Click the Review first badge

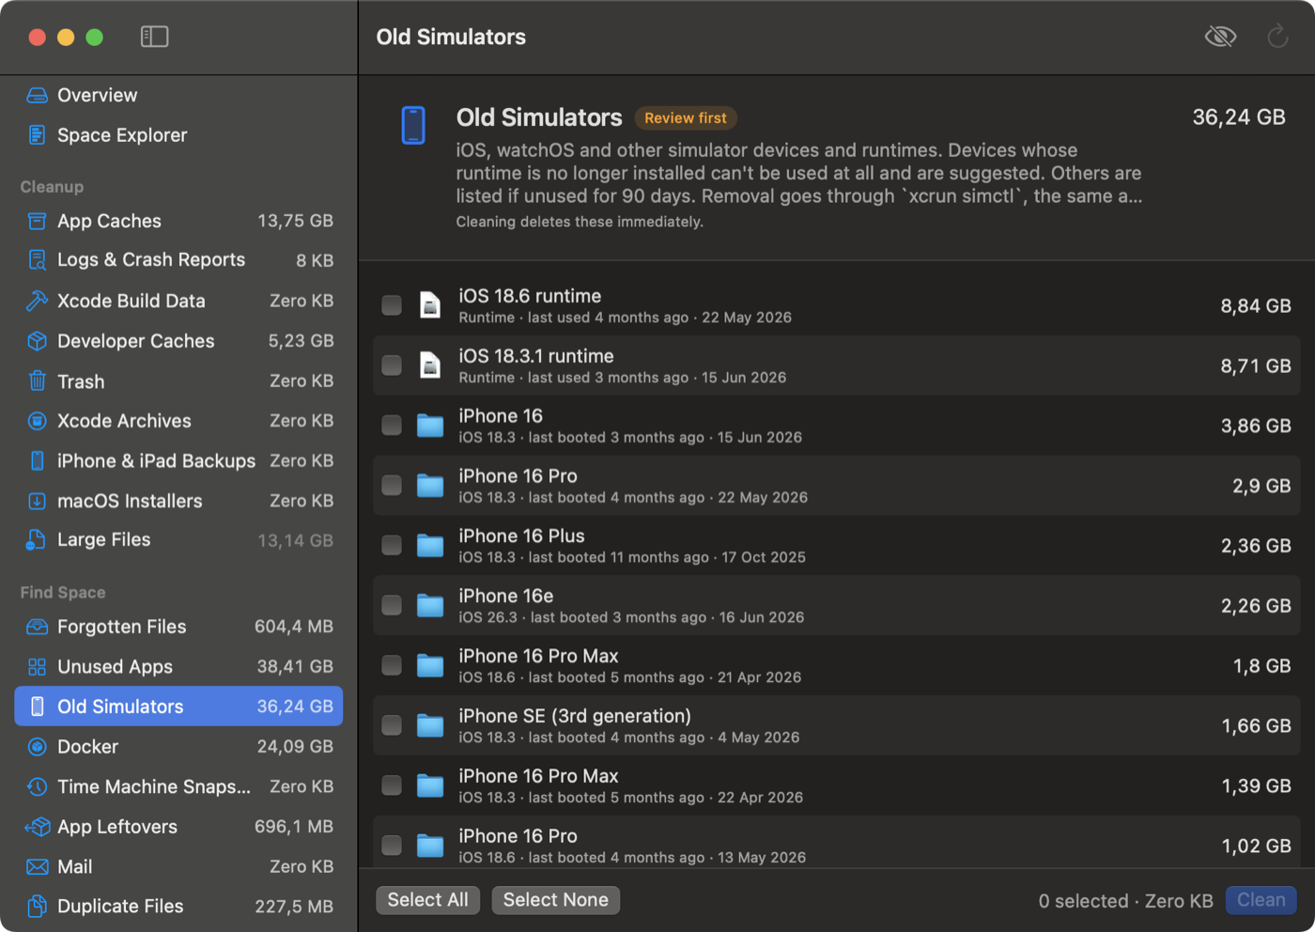686,118
